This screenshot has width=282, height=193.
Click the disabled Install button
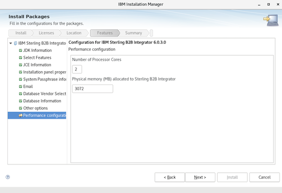click(232, 177)
